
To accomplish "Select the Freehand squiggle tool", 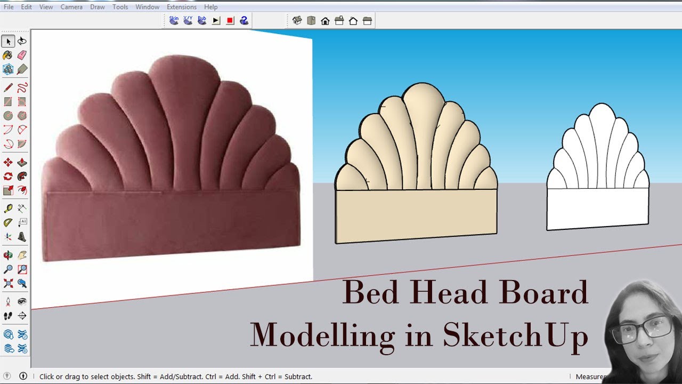I will click(22, 87).
